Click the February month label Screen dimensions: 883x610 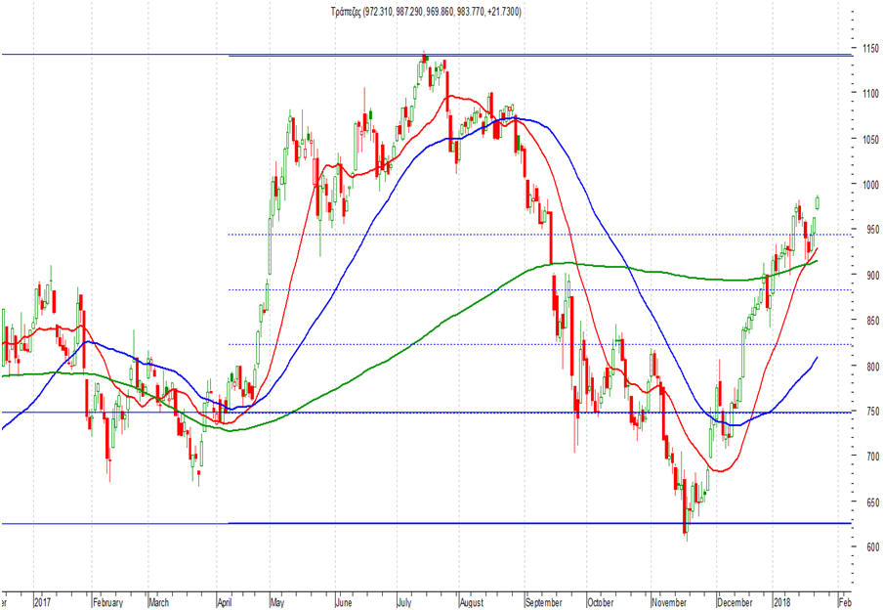107,603
